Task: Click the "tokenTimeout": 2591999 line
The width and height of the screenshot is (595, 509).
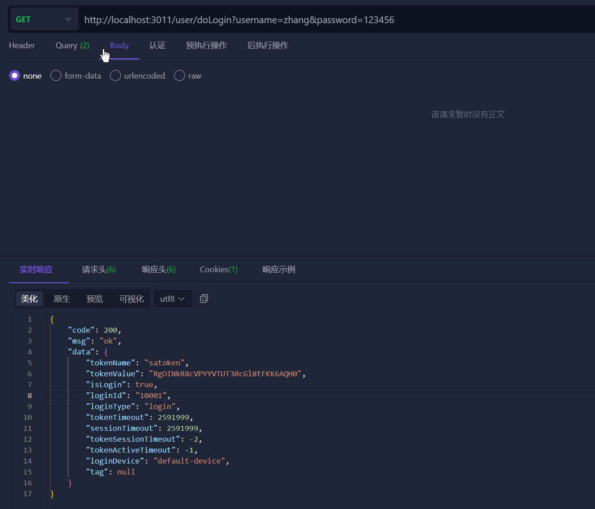Action: tap(140, 417)
